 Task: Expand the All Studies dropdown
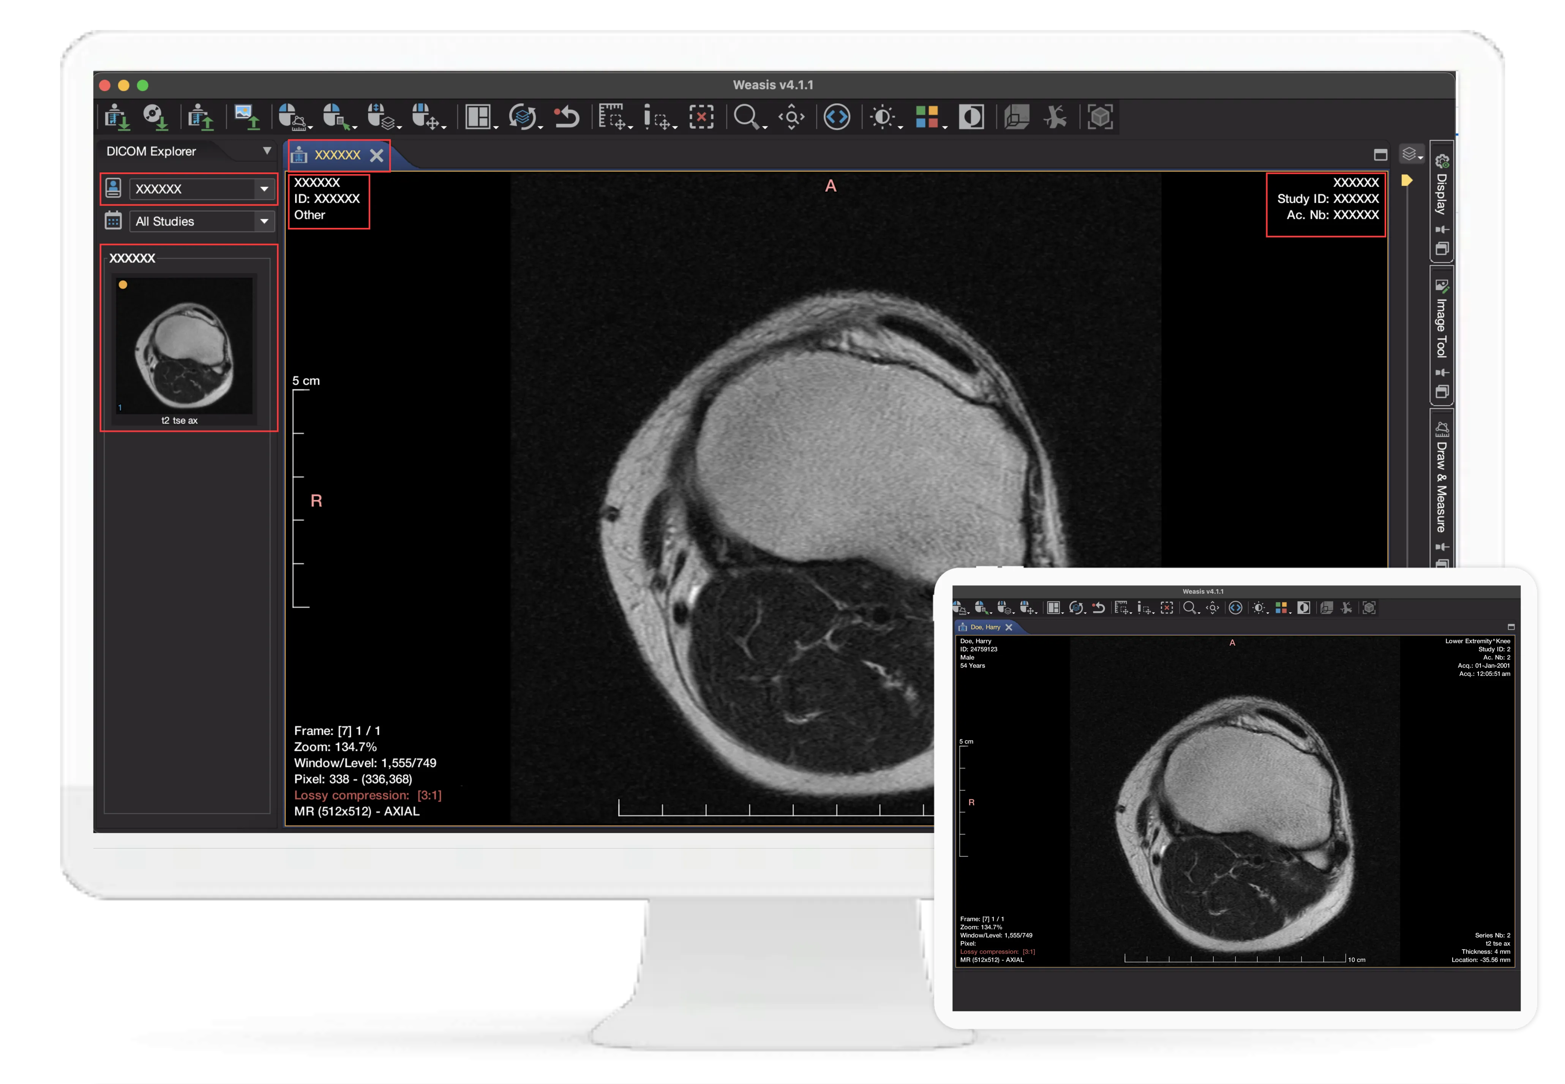[x=264, y=221]
